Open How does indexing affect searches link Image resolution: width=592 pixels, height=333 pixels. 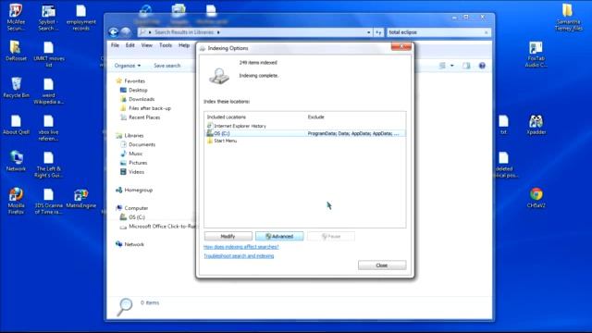240,247
